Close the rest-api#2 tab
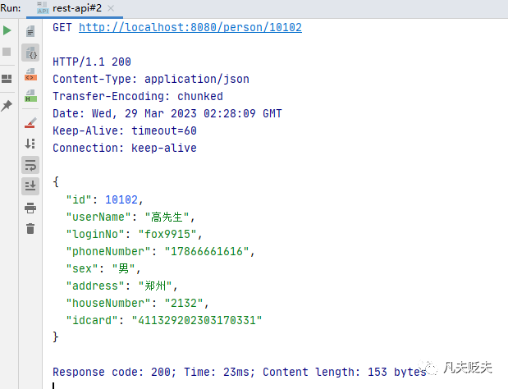Screen dimensions: 508x389 (111, 8)
